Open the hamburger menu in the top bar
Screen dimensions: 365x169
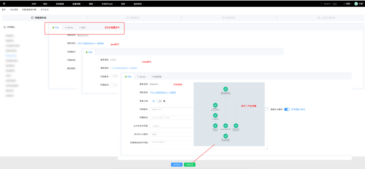[4, 4]
